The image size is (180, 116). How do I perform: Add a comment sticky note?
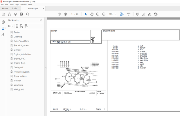coord(138,14)
